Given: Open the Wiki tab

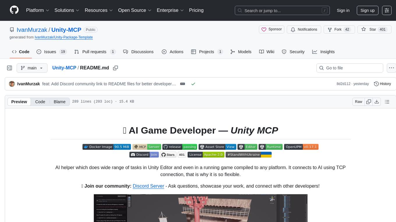Looking at the screenshot, I should click(267, 52).
